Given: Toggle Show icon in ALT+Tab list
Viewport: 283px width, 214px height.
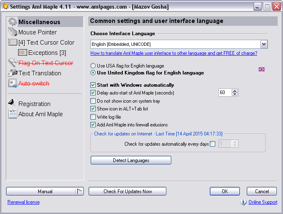Looking at the screenshot, I should 93,108.
